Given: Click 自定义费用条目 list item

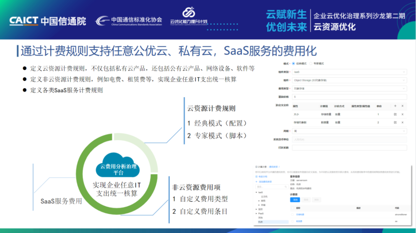Looking at the screenshot, I should tap(200, 211).
